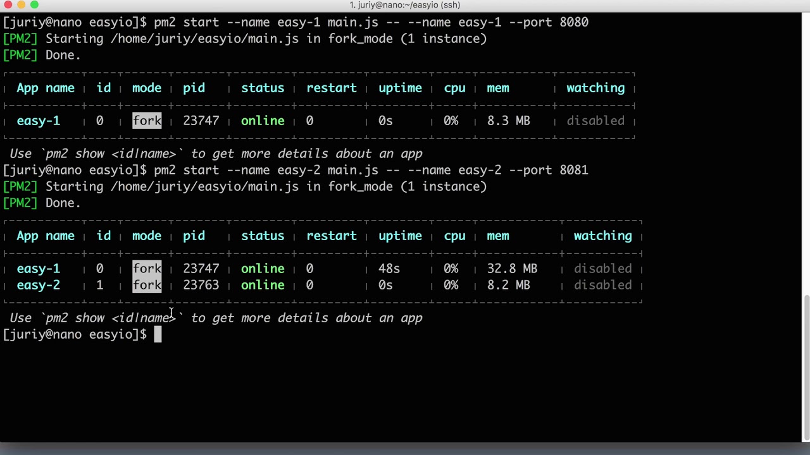This screenshot has width=810, height=455.
Task: Click the '0s' uptime in the first table
Action: pos(385,121)
